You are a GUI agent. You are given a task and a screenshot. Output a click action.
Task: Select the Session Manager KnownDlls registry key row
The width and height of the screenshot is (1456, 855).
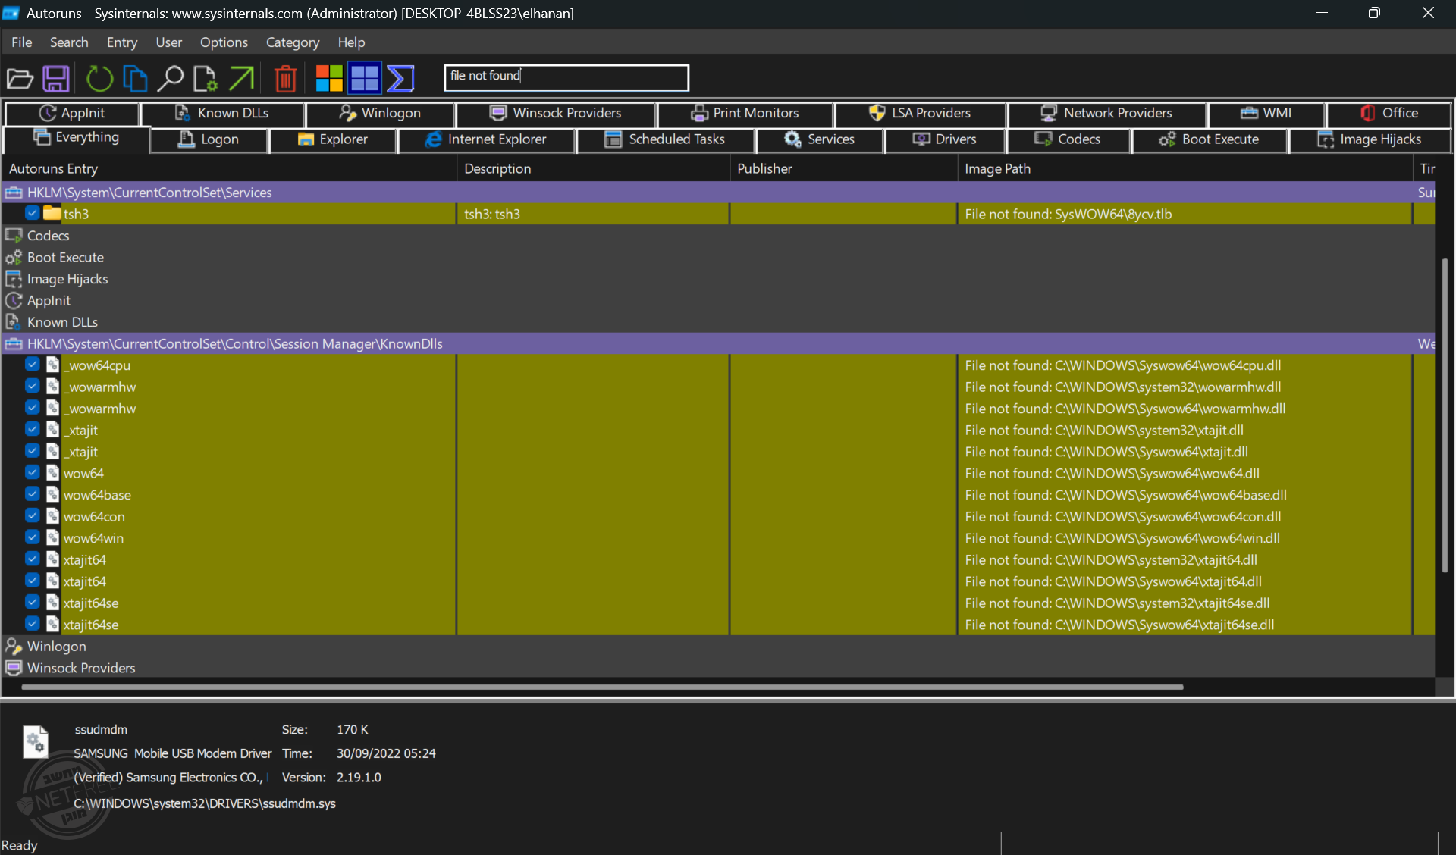(x=718, y=343)
